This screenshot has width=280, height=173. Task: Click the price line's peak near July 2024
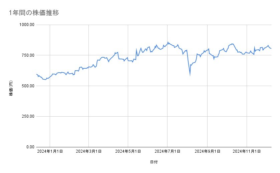click(168, 42)
